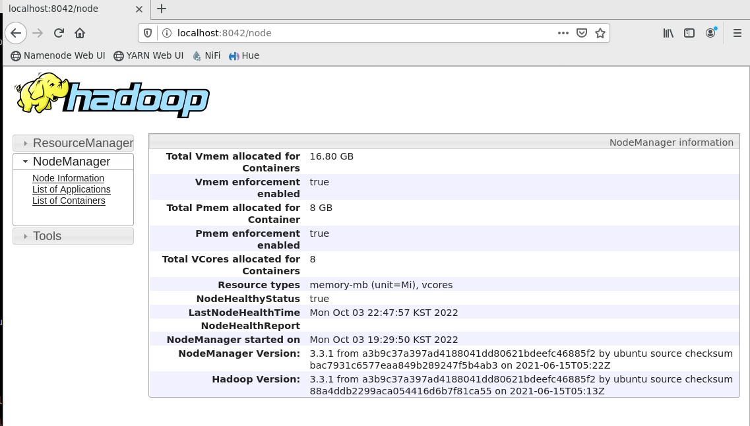
Task: Click the Hadoop elephant logo
Action: tap(112, 95)
